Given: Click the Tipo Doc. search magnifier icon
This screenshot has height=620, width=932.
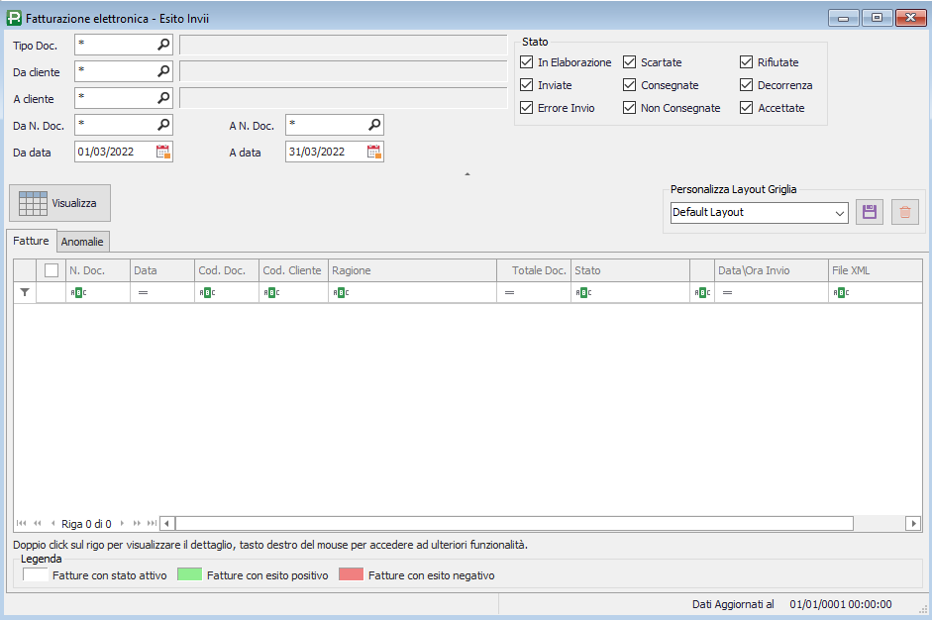Looking at the screenshot, I should (163, 45).
